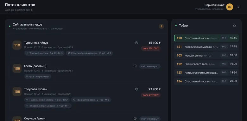247x121 pixels.
Task: Select board row 122 Пилинг всего тела
Action: click(206, 64)
